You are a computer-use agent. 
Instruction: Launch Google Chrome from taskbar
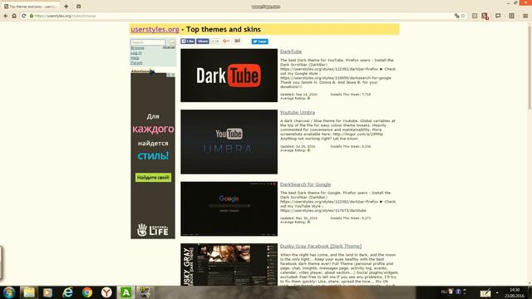pyautogui.click(x=86, y=292)
